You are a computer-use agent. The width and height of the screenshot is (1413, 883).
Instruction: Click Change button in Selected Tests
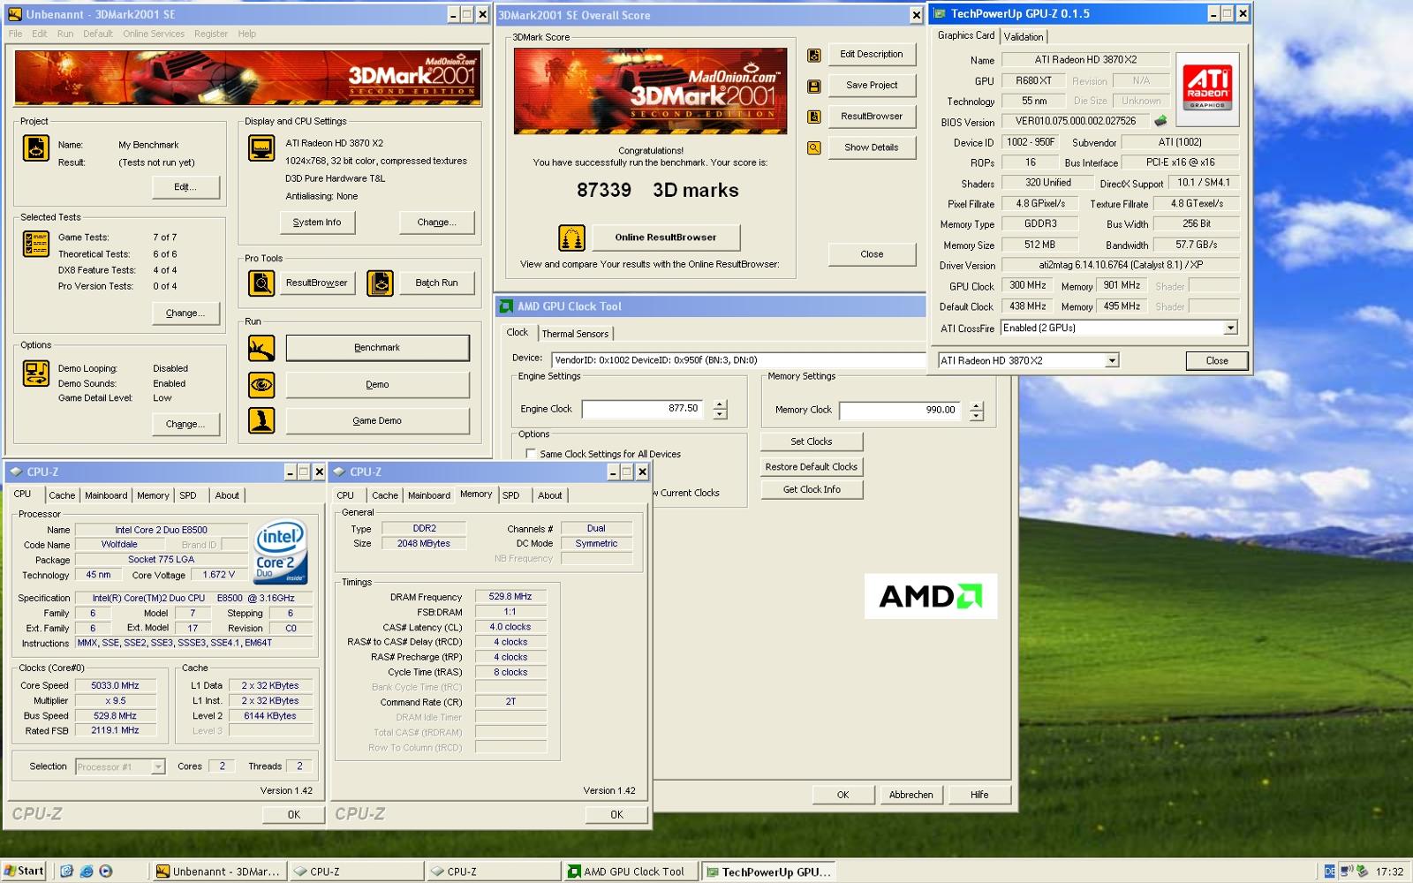tap(185, 313)
